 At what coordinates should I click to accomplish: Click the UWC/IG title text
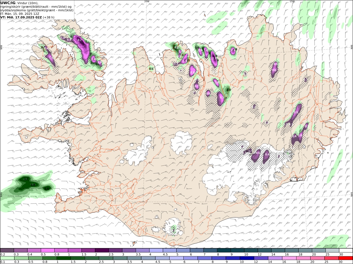point(8,3)
